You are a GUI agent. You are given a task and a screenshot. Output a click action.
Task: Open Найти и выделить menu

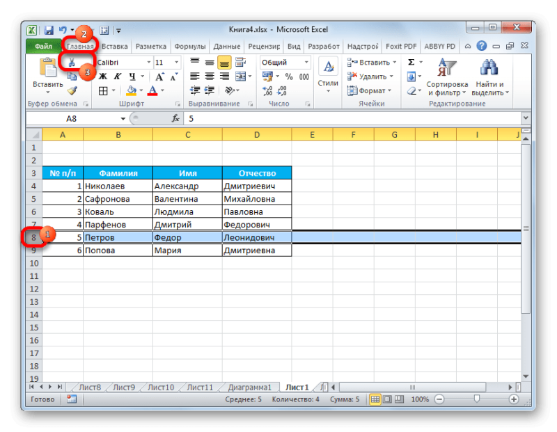click(490, 77)
